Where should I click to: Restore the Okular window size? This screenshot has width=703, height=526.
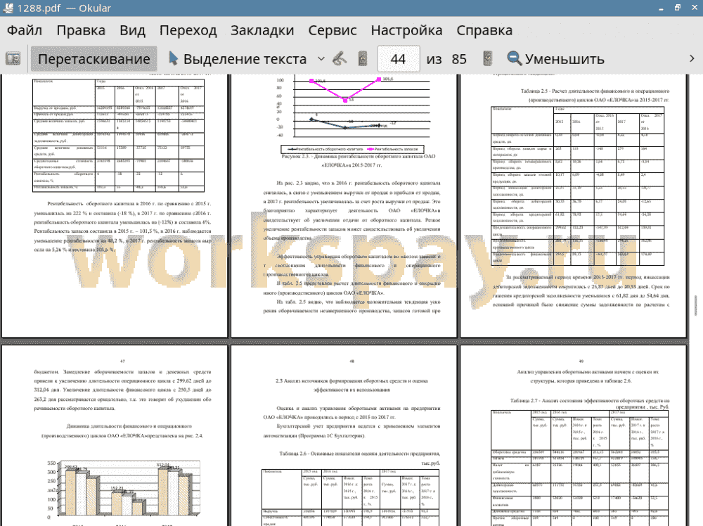pos(678,8)
